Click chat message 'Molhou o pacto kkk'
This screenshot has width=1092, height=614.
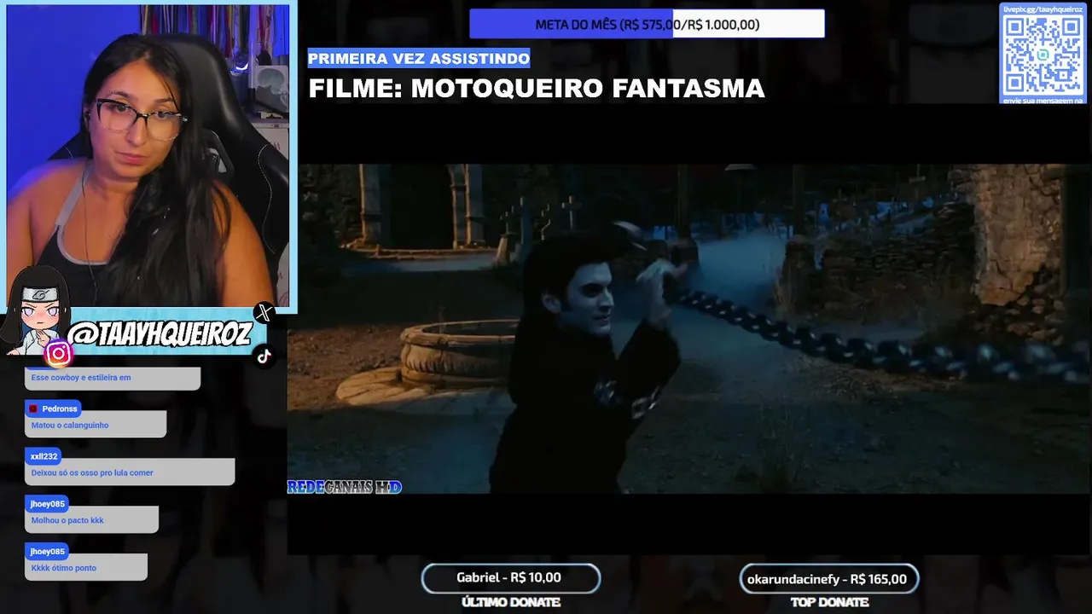67,520
